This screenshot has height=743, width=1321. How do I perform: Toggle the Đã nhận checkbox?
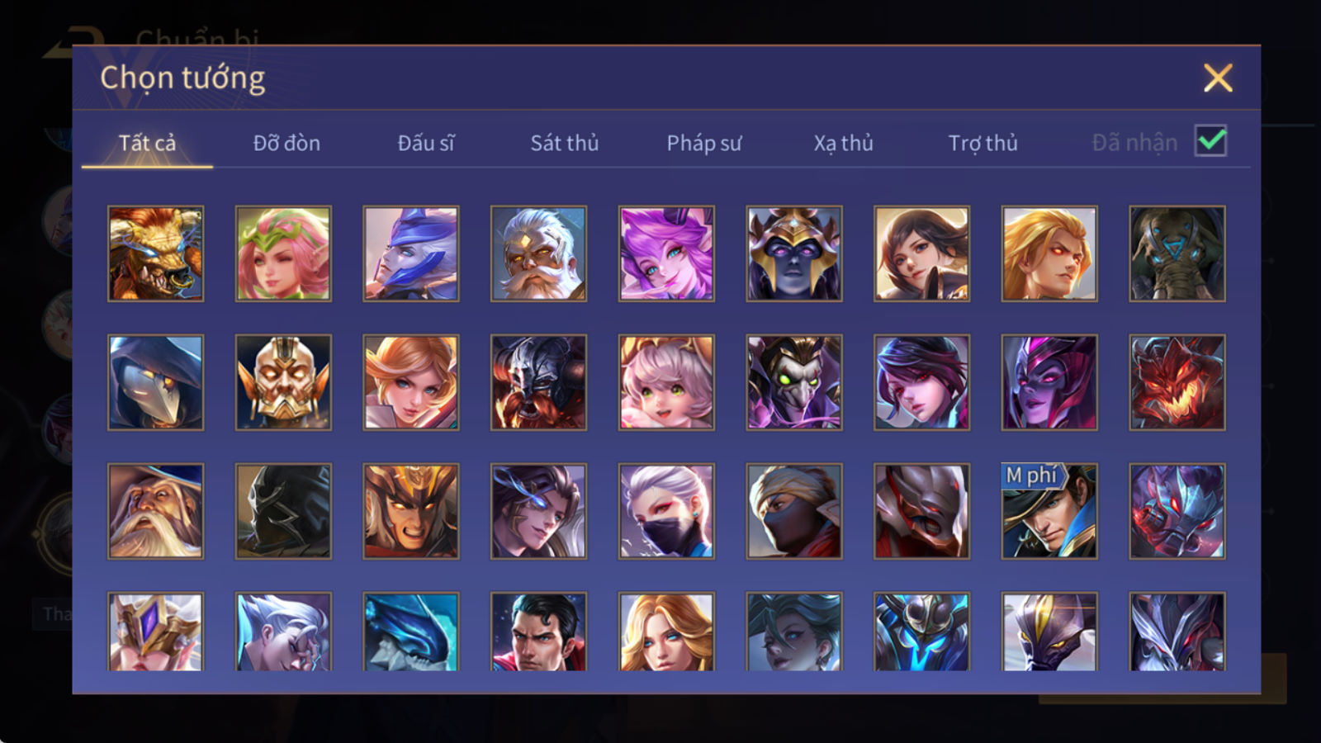coord(1211,141)
